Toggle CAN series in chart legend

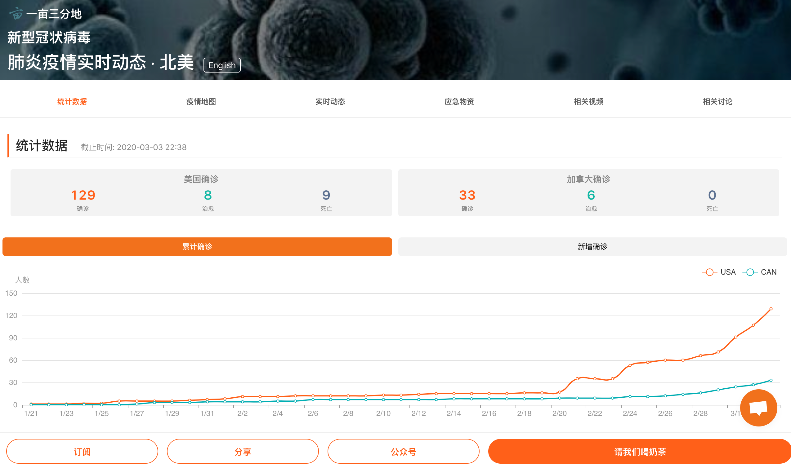[759, 272]
